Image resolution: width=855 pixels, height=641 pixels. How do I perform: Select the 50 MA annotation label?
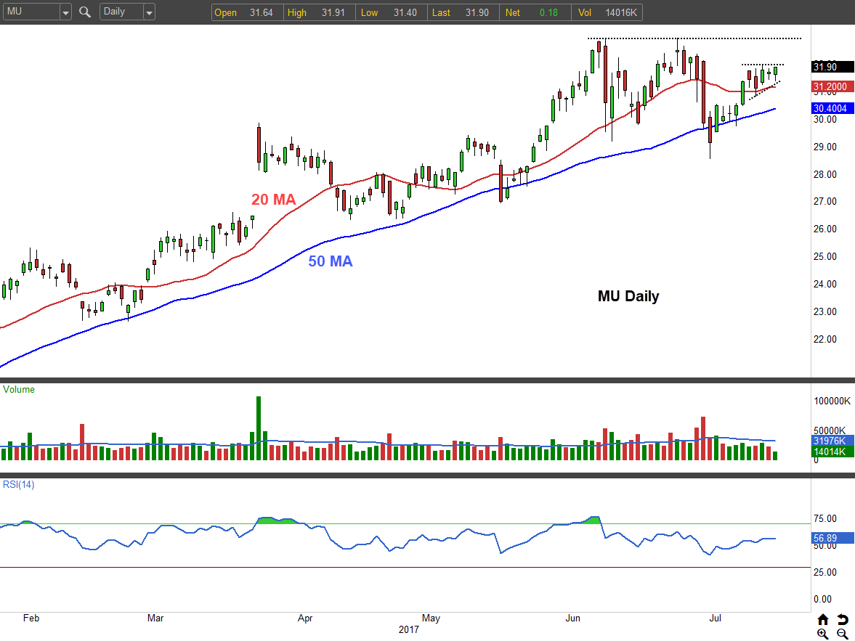pos(331,261)
